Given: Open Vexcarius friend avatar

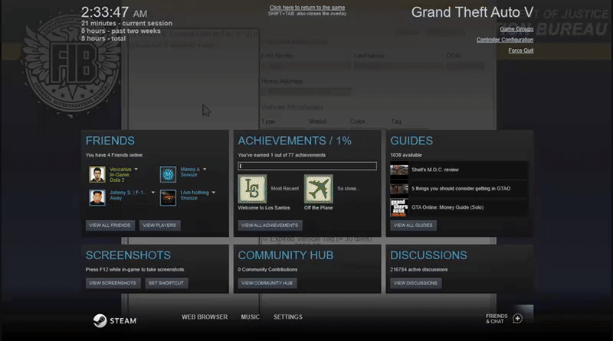Looking at the screenshot, I should (x=97, y=174).
